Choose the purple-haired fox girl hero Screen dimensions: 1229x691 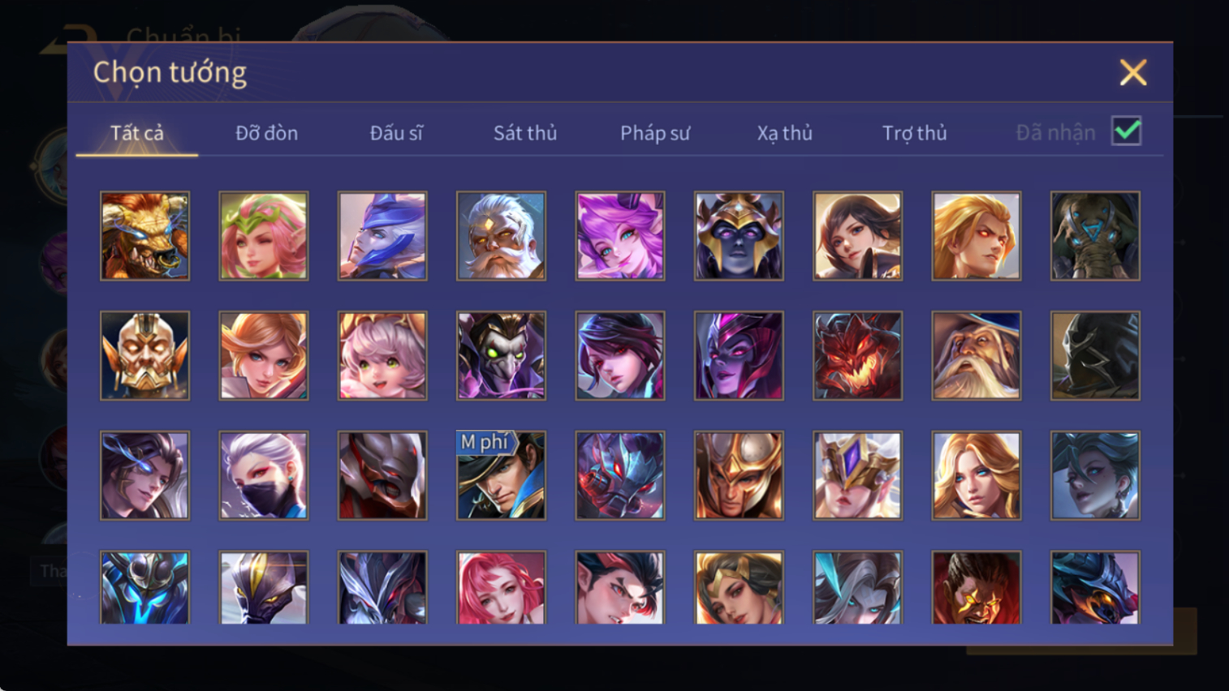(620, 236)
